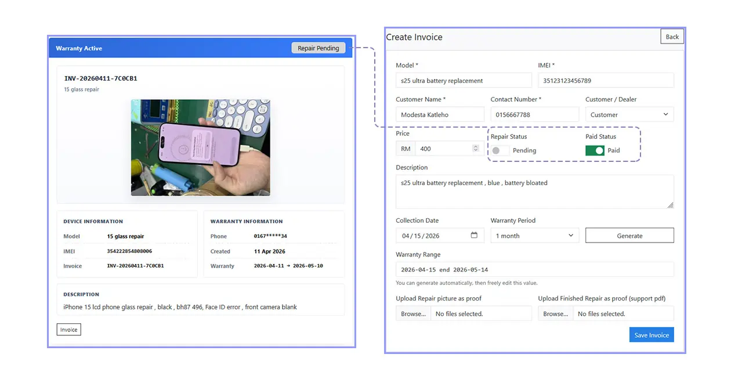Click the Repair Pending status badge

point(319,48)
